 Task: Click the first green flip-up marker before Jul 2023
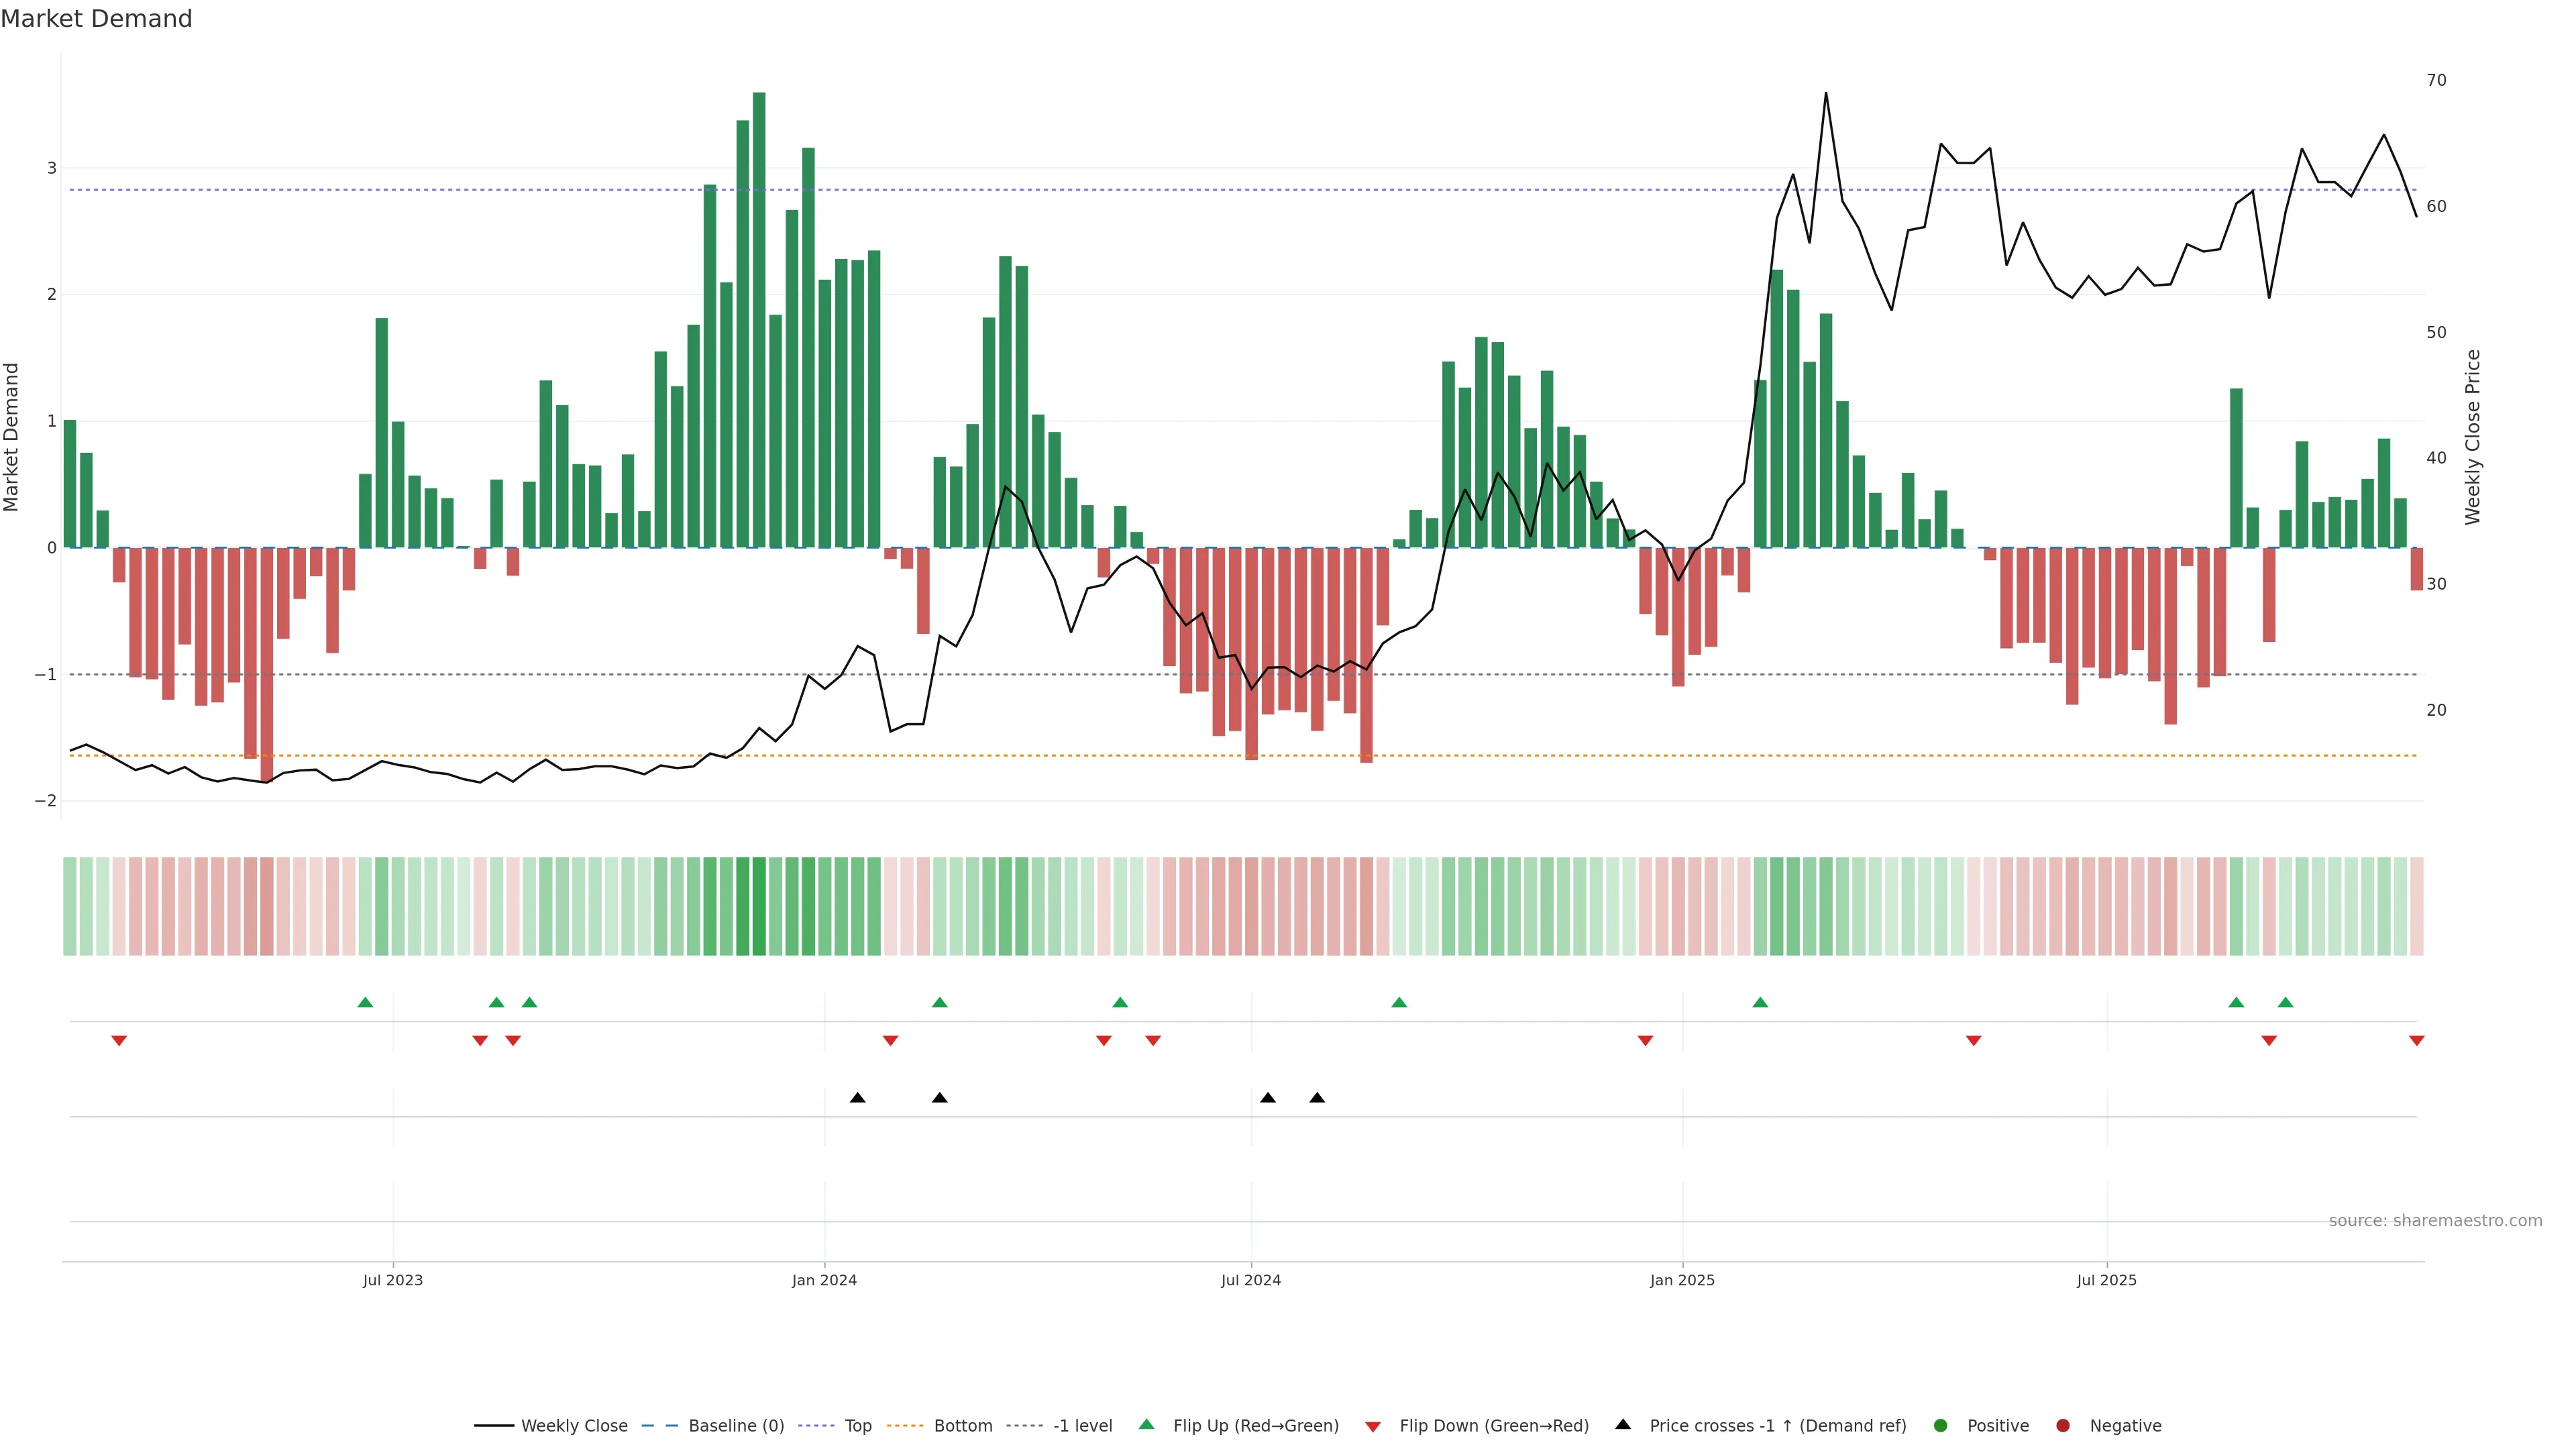click(x=365, y=1002)
